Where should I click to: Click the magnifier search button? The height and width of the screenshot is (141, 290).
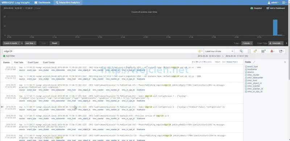tap(241, 51)
